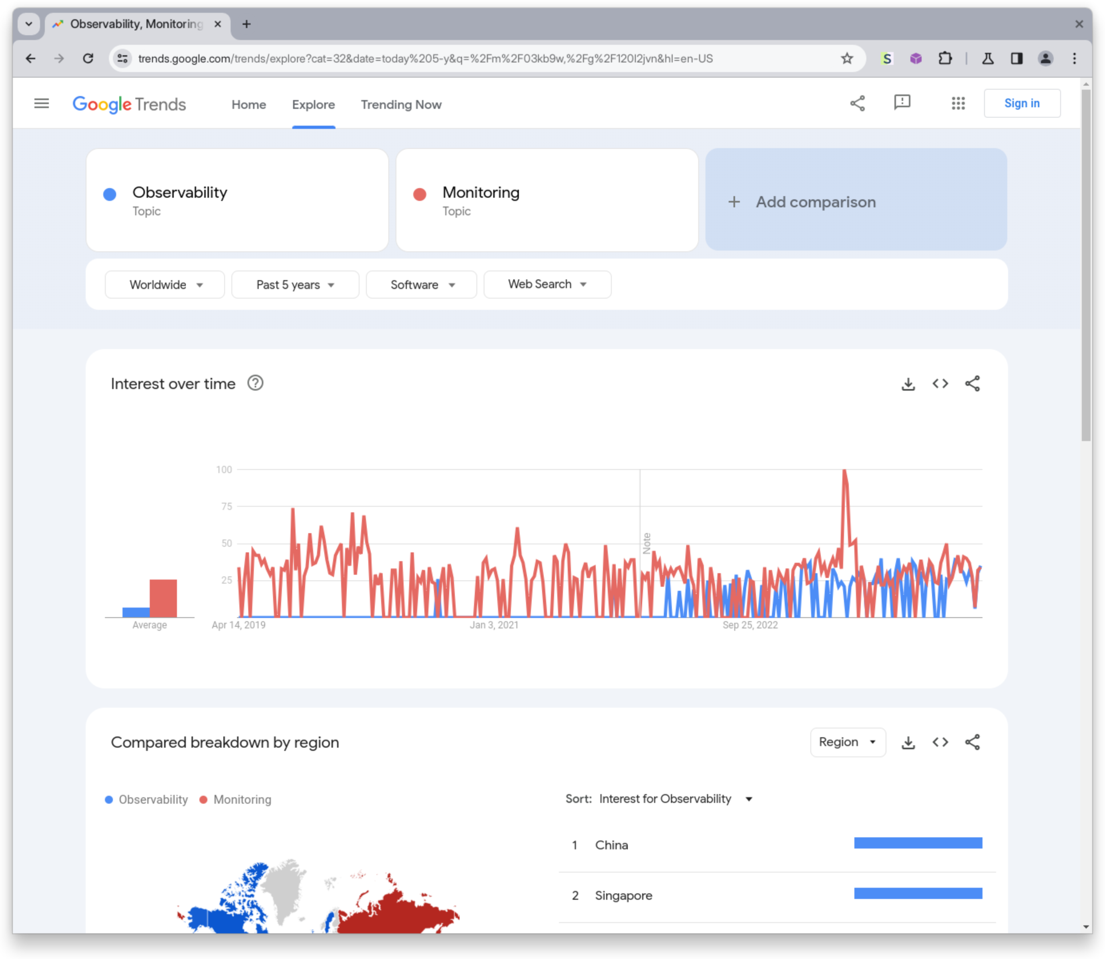Image resolution: width=1105 pixels, height=959 pixels.
Task: Click header share icon
Action: tap(857, 103)
